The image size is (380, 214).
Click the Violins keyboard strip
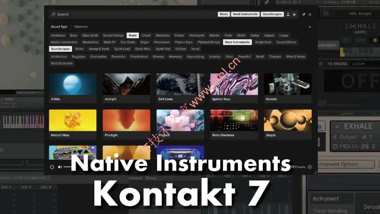tap(23, 122)
